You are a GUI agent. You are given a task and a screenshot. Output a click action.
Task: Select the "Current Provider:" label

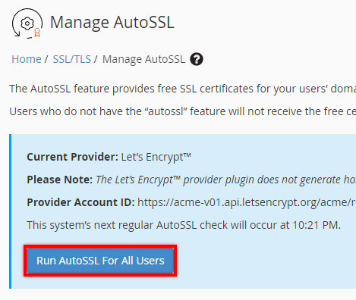72,157
